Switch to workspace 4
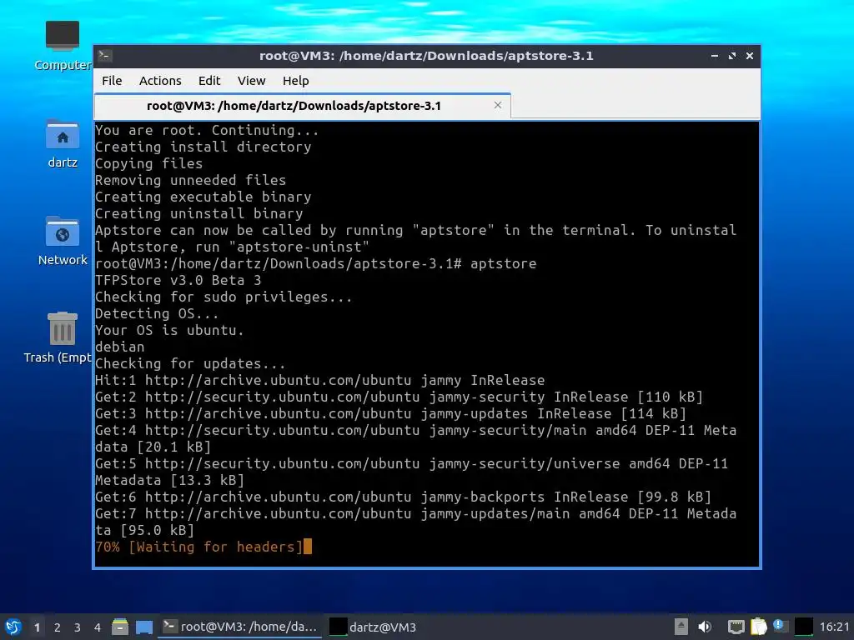Screen dimensions: 854x640 (98, 627)
